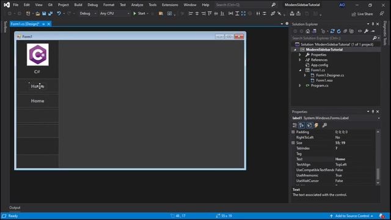Click the New Project toolbar icon
Screen dimensions: 391x220
(28, 13)
